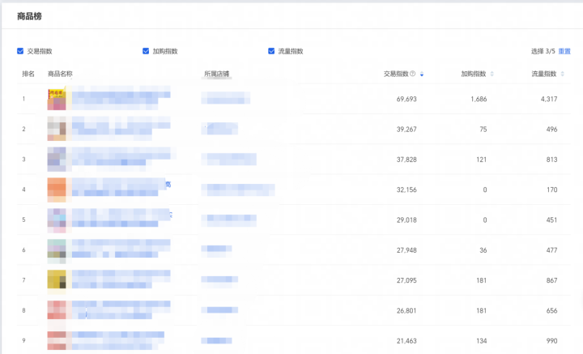Screen dimensions: 583x354
Task: Sort by 加购指数 arrow icon
Action: point(492,74)
